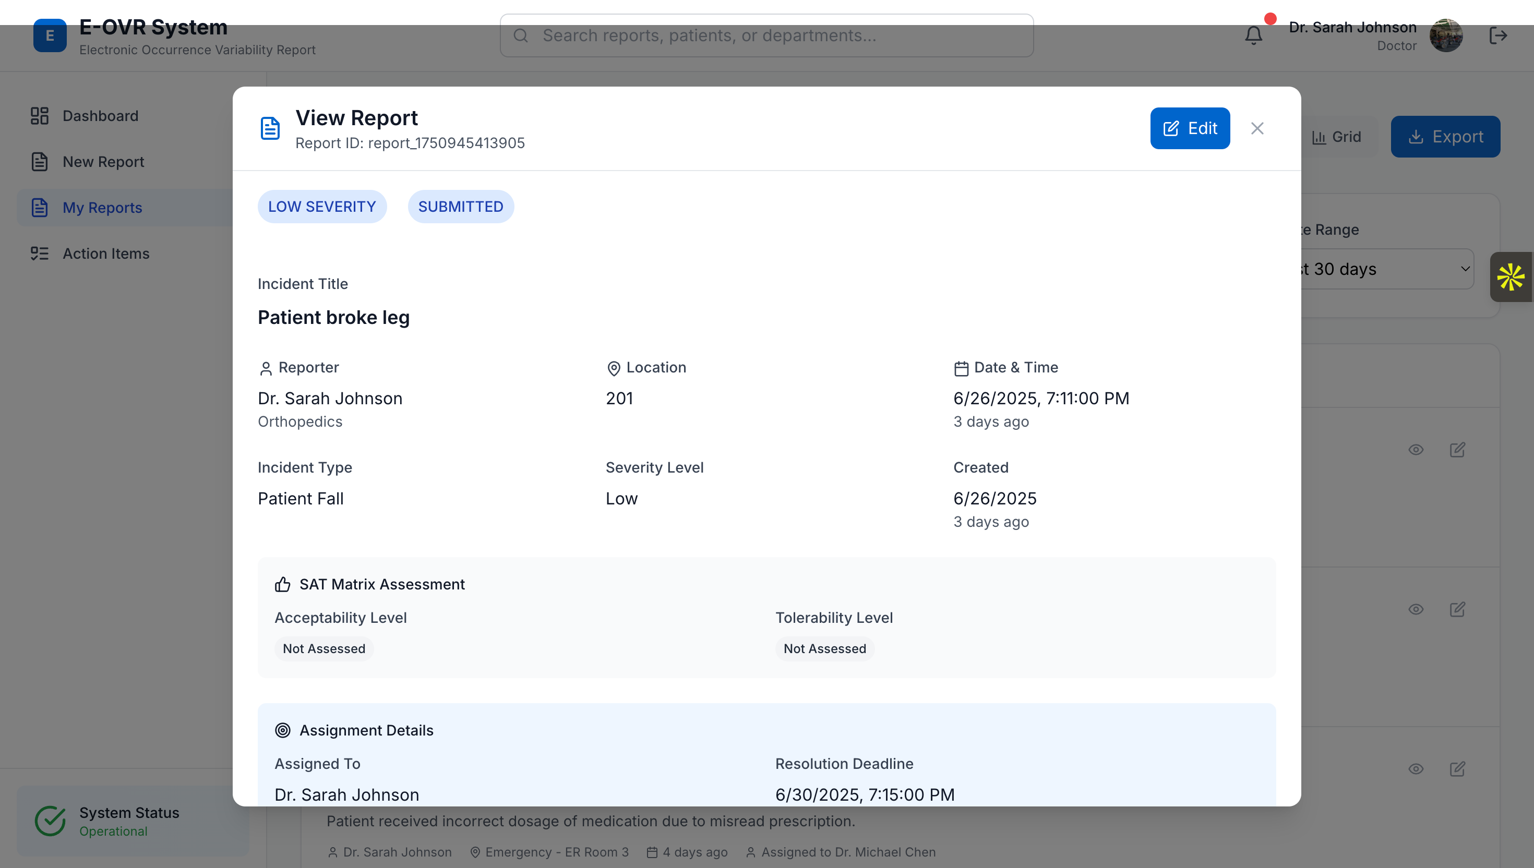This screenshot has height=868, width=1534.
Task: Click the yellow starburst widget icon
Action: tap(1510, 277)
